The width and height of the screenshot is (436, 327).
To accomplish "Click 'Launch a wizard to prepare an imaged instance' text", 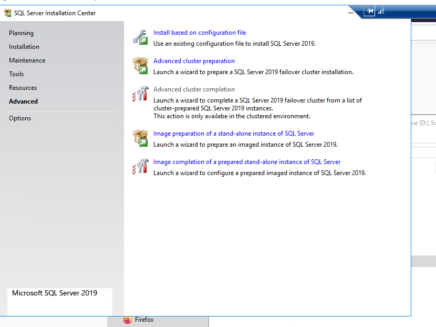I will 245,145.
